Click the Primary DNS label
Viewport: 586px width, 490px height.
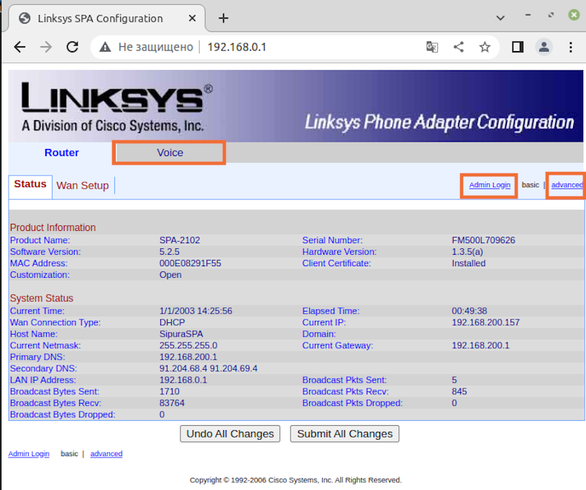37,357
